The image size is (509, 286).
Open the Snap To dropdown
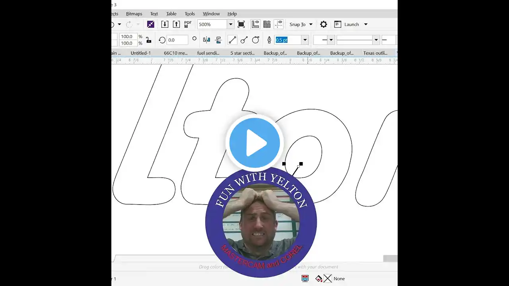click(301, 24)
